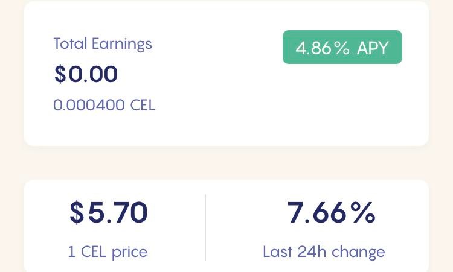Click the word Earnings in card header

(121, 44)
